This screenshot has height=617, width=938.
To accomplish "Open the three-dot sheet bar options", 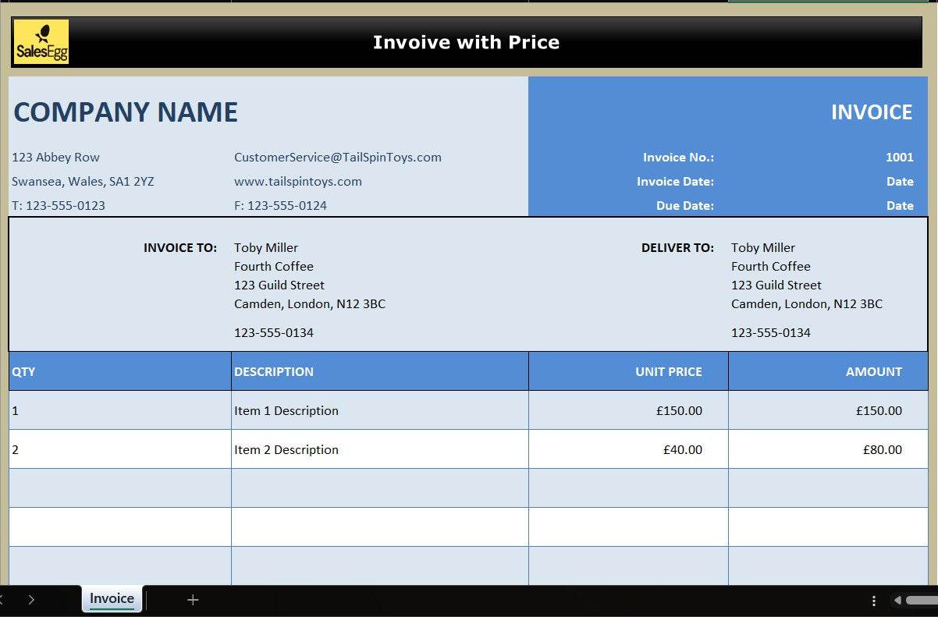I will tap(874, 600).
